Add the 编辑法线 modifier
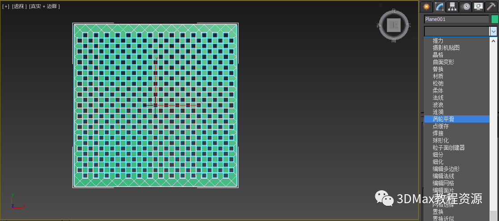499x221 pixels. [457, 176]
